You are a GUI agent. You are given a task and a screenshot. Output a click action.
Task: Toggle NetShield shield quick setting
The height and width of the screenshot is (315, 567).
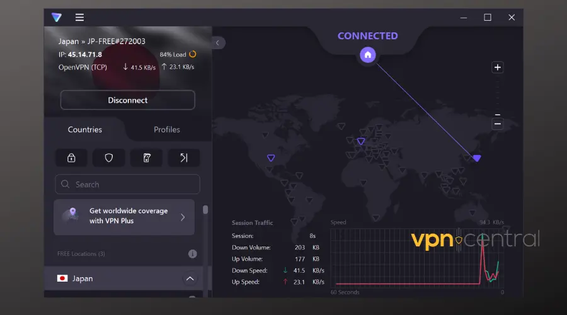(x=109, y=157)
